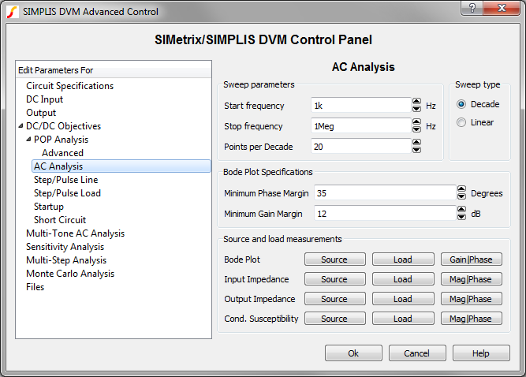Collapse the DC/DC Objectives tree node
Screen dimensions: 526x377
[x=21, y=126]
